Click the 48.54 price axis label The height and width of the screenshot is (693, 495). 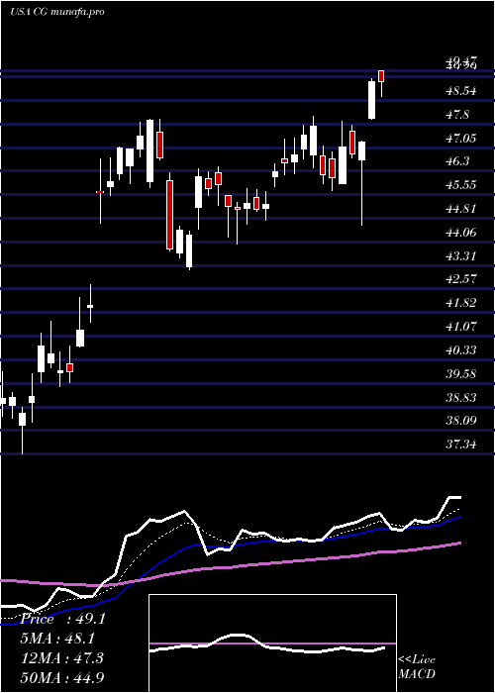point(461,91)
